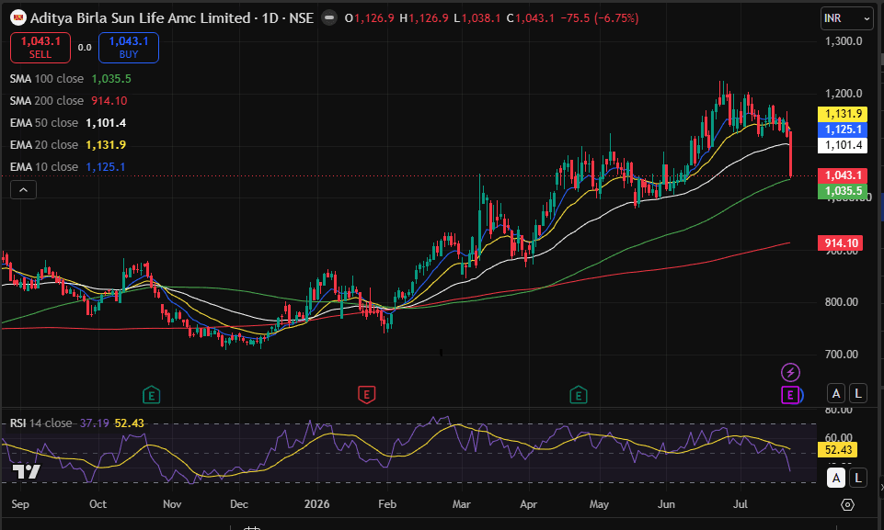Toggle log scale on the main price axis
The width and height of the screenshot is (884, 530).
click(x=858, y=393)
